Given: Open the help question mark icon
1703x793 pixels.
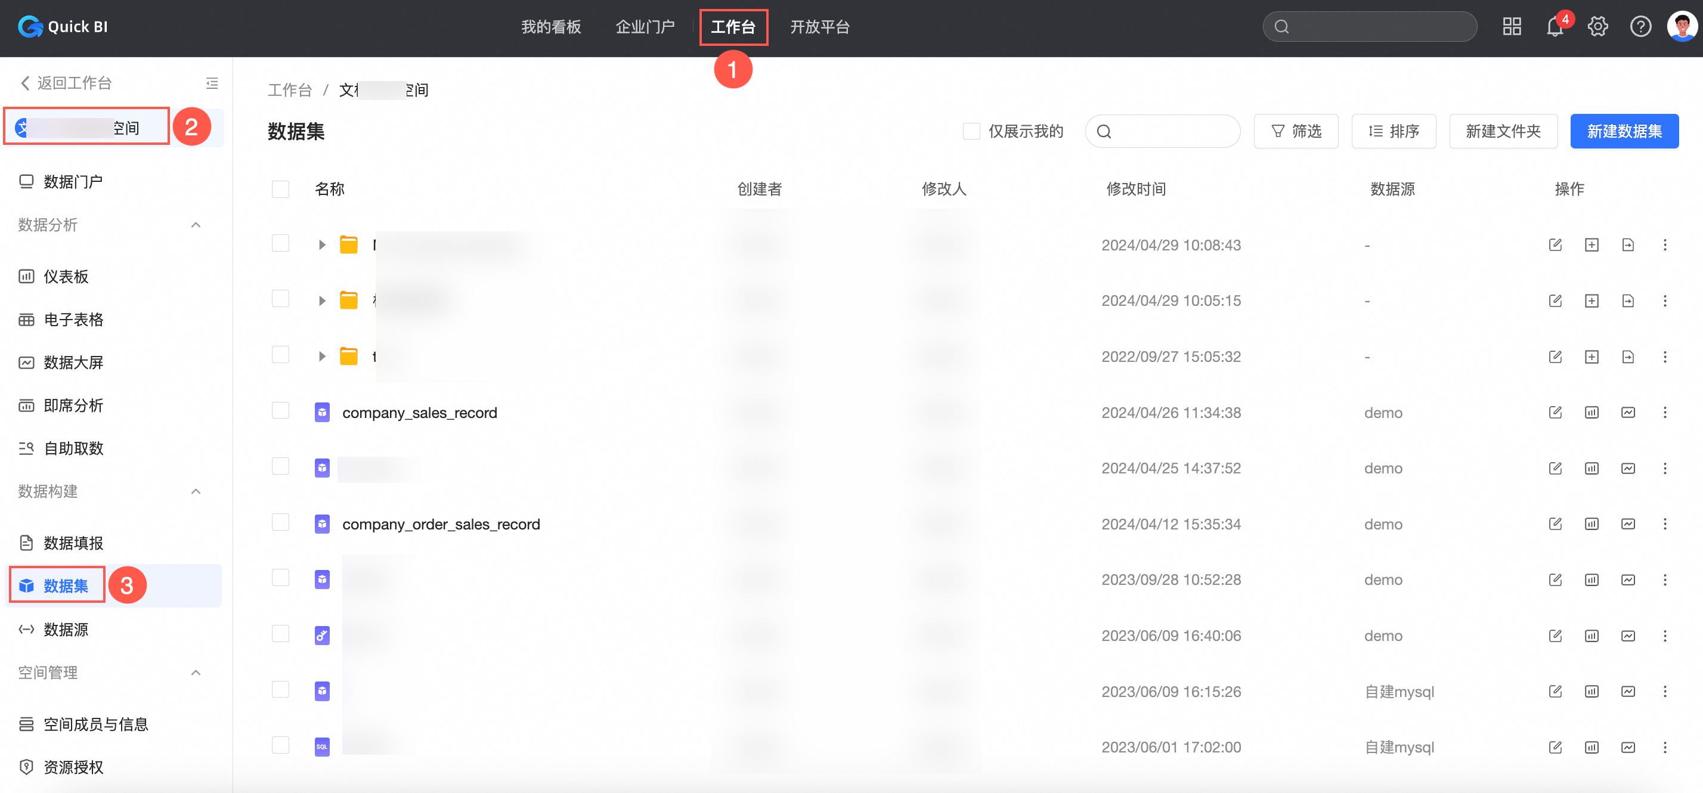Looking at the screenshot, I should (x=1640, y=27).
